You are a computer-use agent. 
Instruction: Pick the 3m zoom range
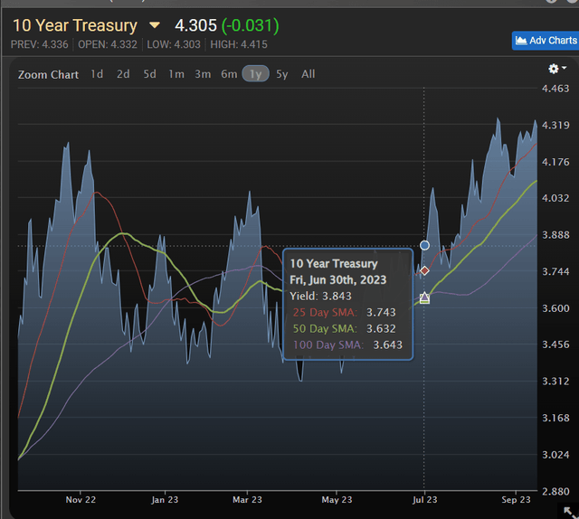tap(203, 74)
